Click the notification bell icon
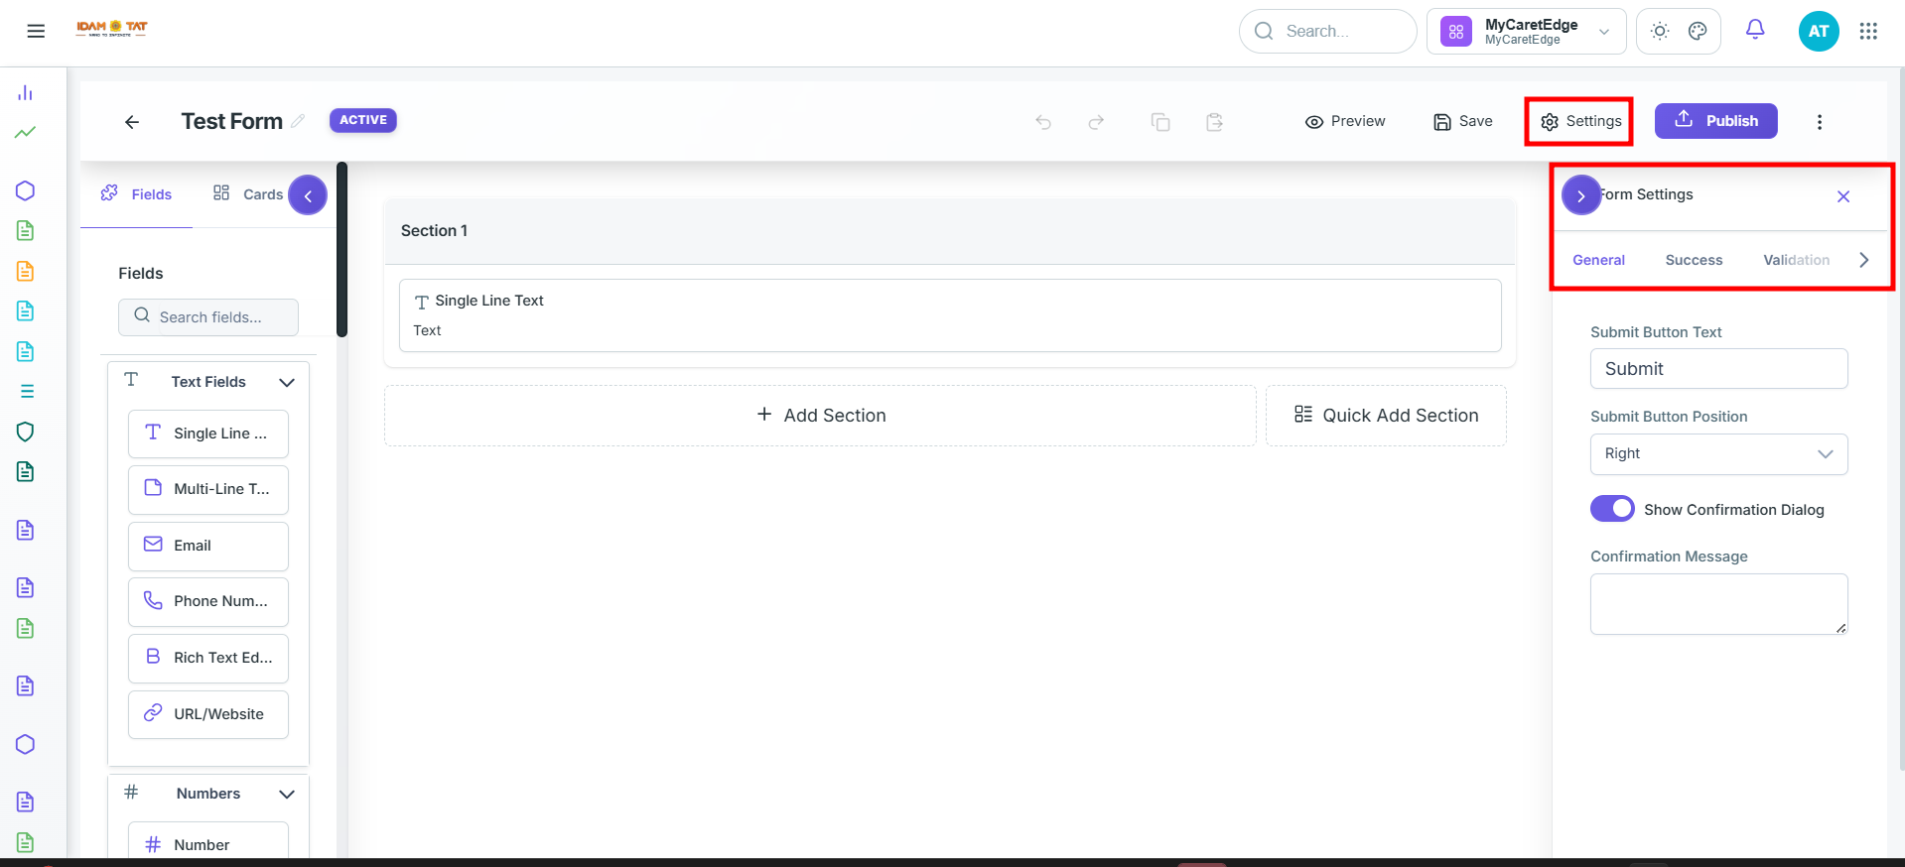1905x867 pixels. (1755, 31)
